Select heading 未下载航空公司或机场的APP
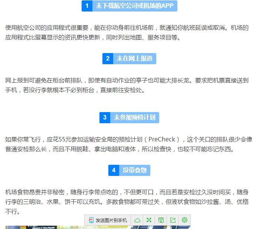 tap(134, 6)
